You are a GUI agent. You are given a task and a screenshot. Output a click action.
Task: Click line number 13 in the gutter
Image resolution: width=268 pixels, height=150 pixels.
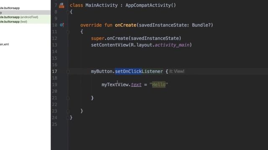pos(54,45)
